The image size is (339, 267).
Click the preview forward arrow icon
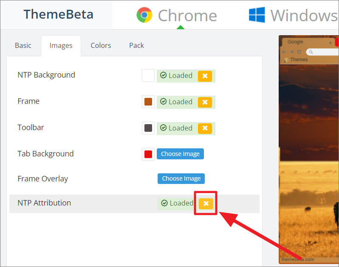(292, 52)
